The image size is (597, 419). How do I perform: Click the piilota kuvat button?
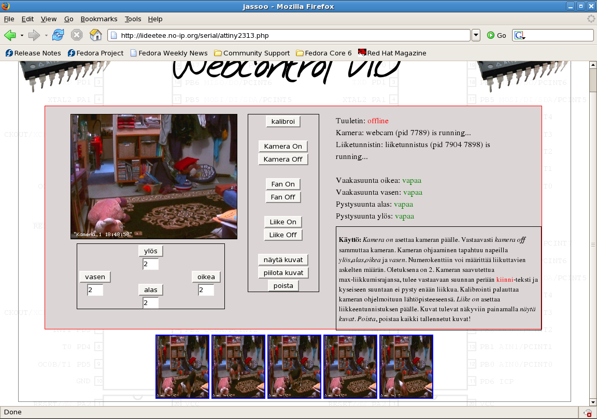283,272
